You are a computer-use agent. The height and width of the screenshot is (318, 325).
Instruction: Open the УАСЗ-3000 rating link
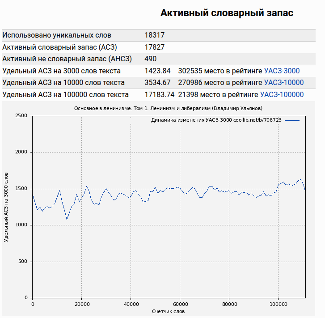282,71
